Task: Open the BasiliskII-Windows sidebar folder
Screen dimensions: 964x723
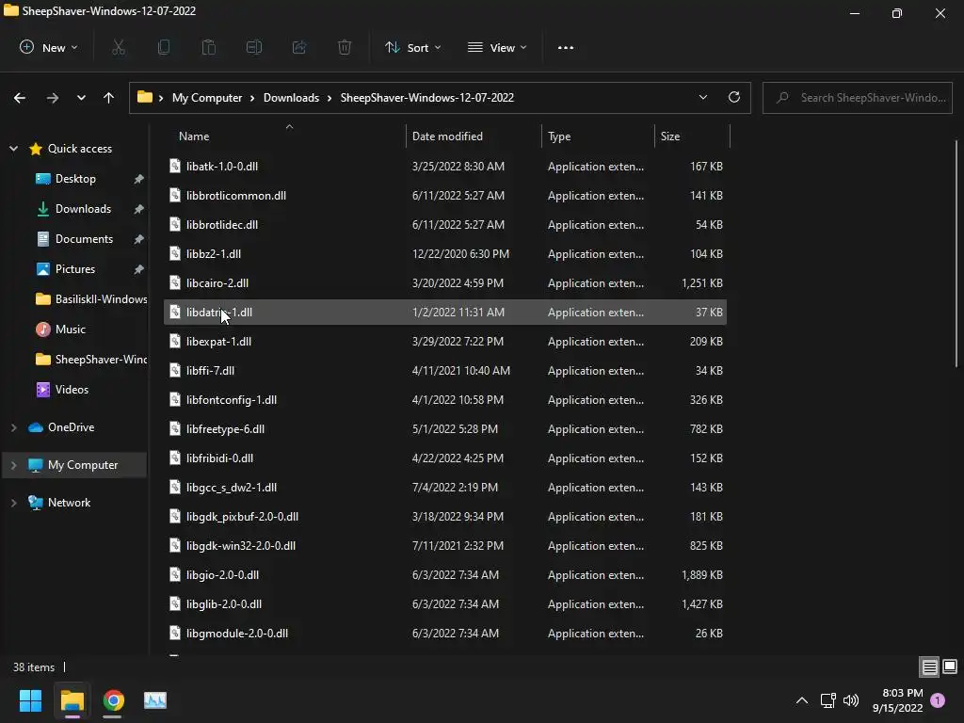Action: click(91, 298)
